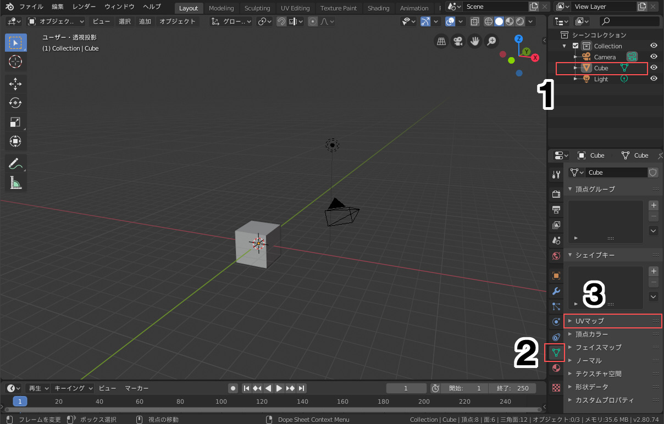
Task: Expand the 頂点カラー panel
Action: tap(613, 334)
